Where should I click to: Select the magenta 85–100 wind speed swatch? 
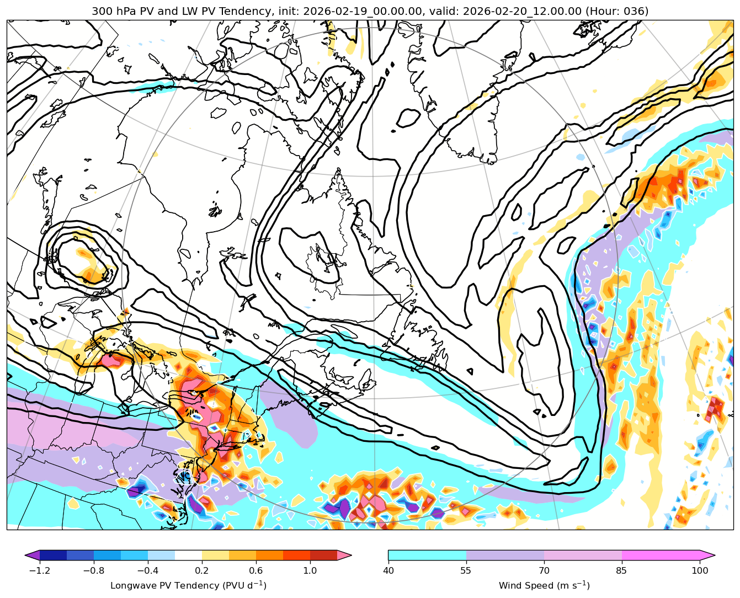[661, 555]
